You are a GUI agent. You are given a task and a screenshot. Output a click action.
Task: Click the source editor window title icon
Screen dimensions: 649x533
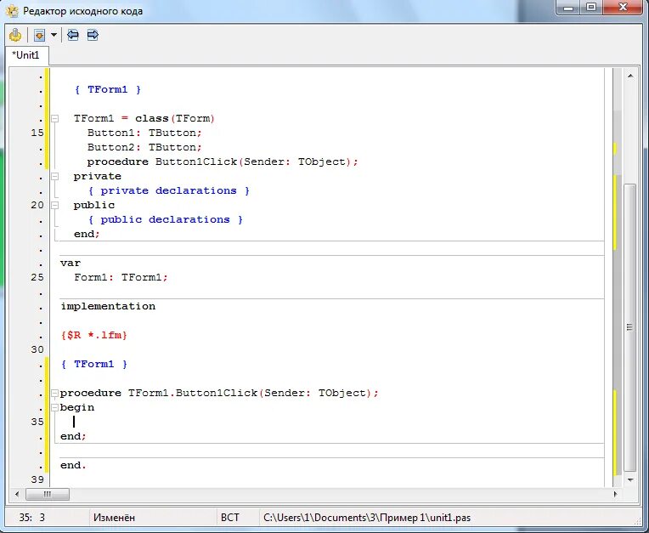tap(13, 10)
